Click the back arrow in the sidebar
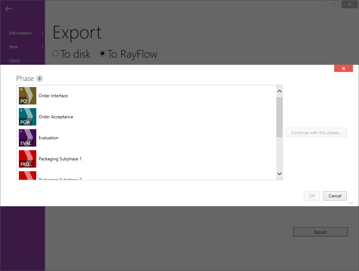This screenshot has height=271, width=359. pos(9,9)
